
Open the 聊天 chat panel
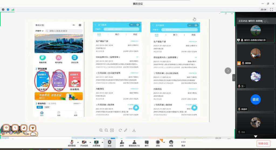tap(147, 143)
